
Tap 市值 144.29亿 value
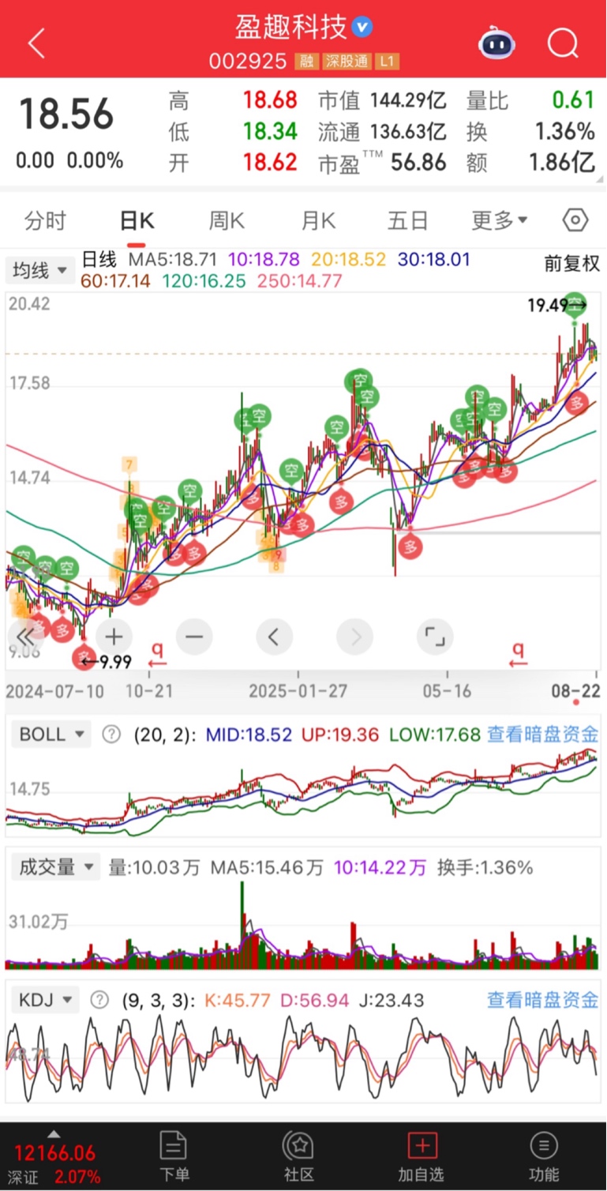(383, 100)
